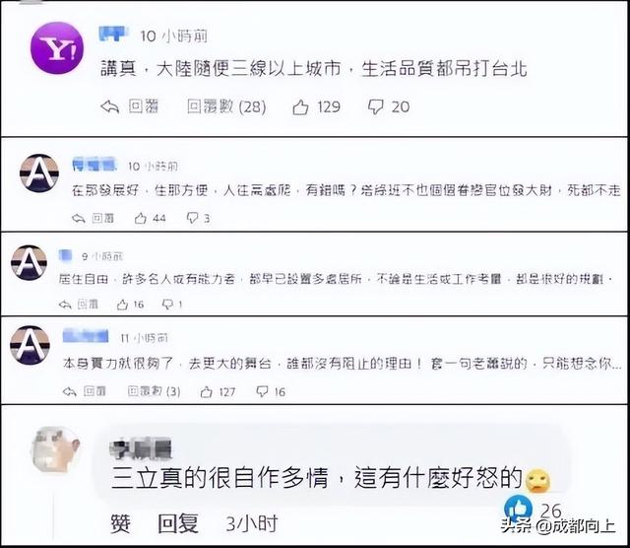Click the reply arrow on the top comment

[x=109, y=107]
